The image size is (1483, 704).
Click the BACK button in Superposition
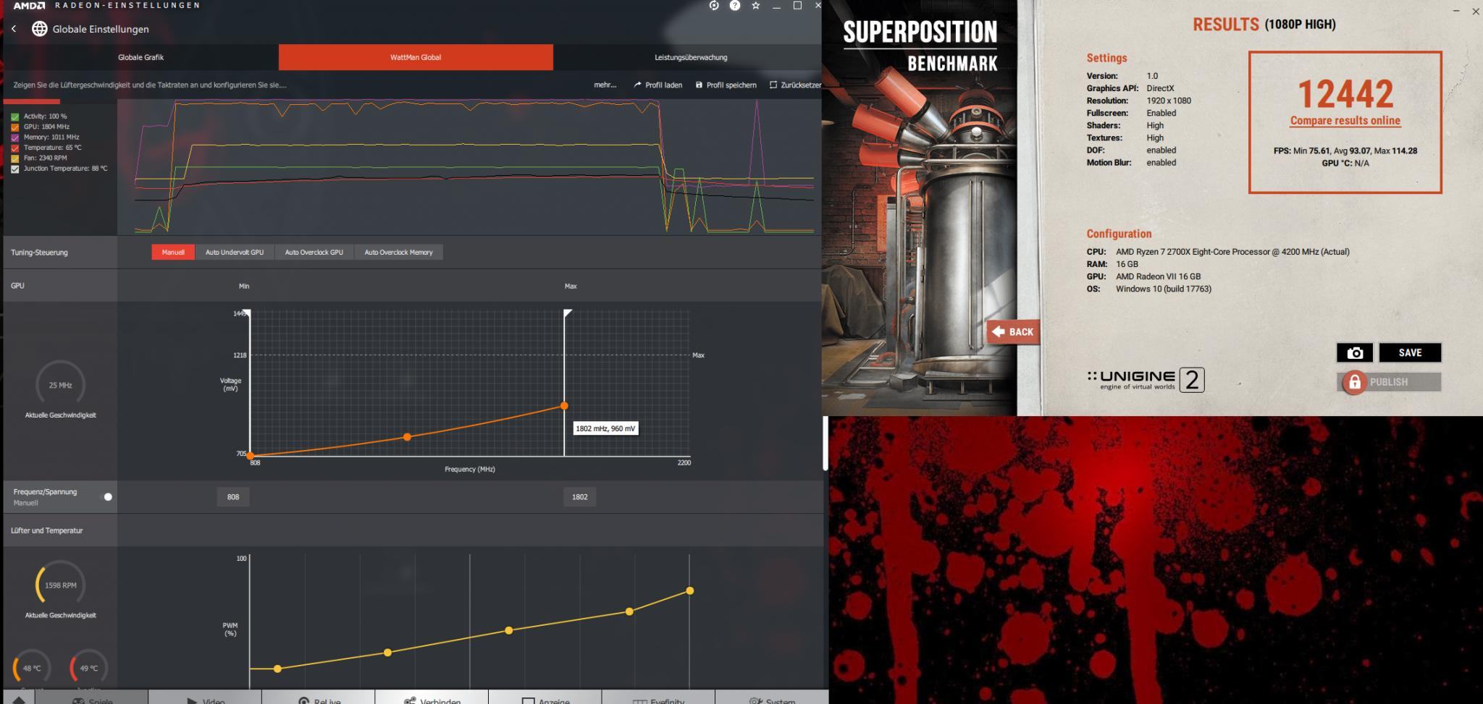[1013, 332]
